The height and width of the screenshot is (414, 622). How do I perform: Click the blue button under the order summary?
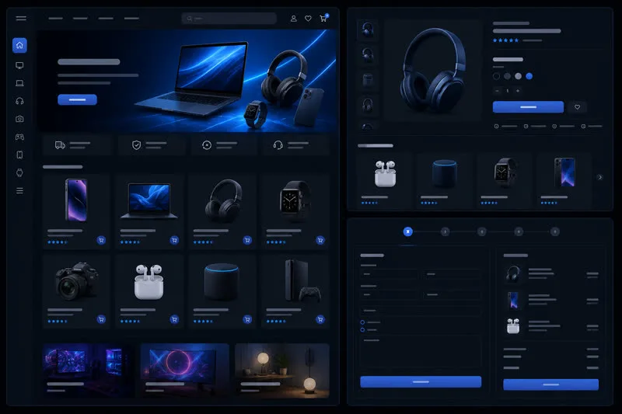[x=550, y=384]
